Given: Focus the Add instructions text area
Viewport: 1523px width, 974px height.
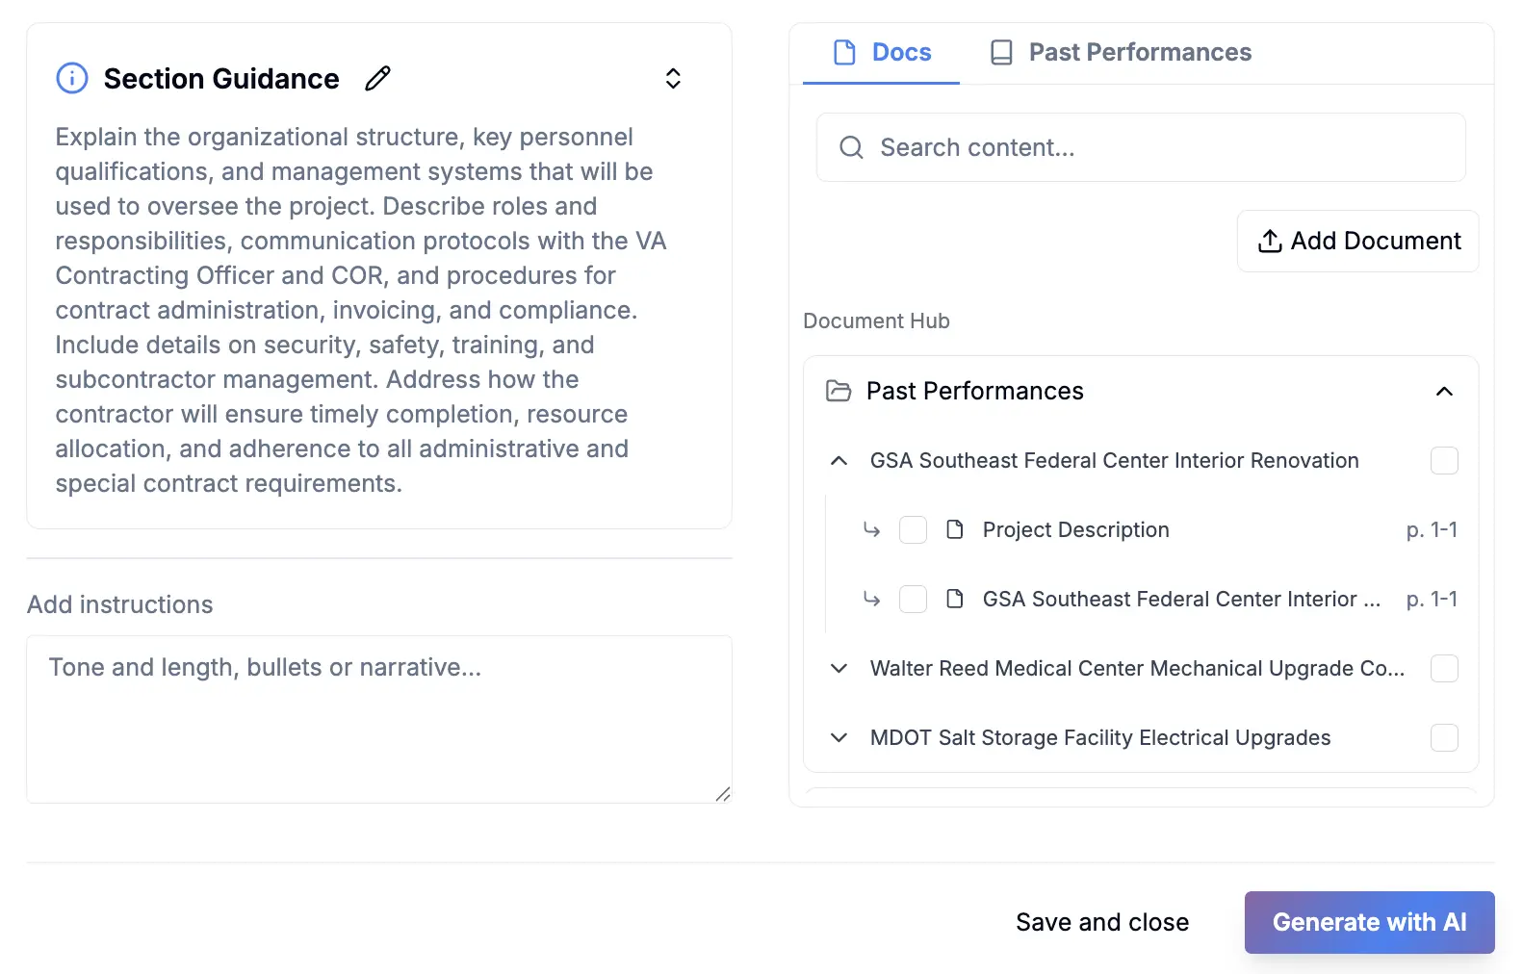Looking at the screenshot, I should (x=378, y=718).
